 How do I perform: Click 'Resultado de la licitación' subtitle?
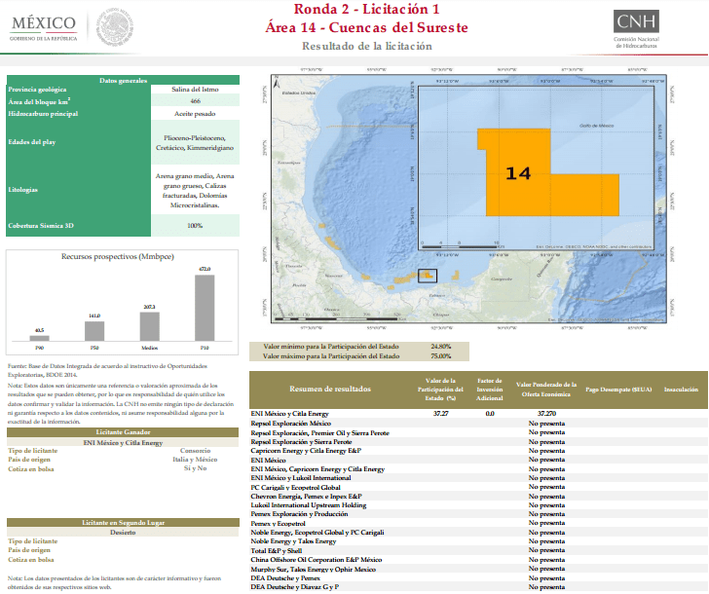click(367, 46)
